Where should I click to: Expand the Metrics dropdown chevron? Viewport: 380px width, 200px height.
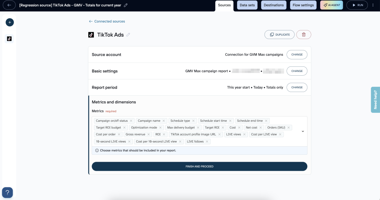click(x=302, y=131)
